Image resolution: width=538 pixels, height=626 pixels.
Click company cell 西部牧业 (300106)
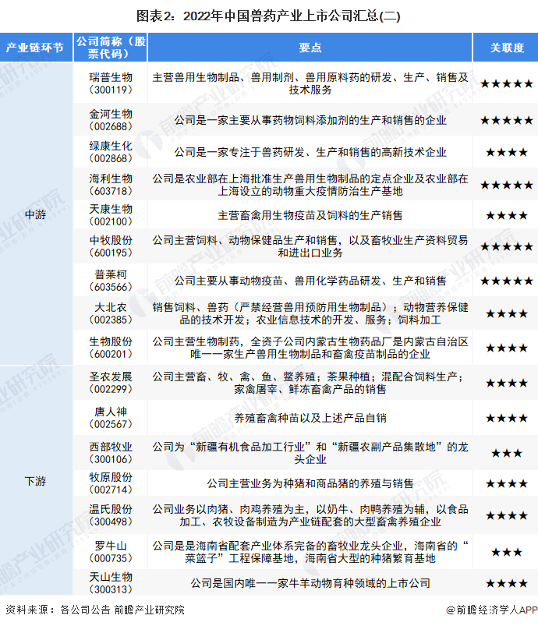pos(111,453)
